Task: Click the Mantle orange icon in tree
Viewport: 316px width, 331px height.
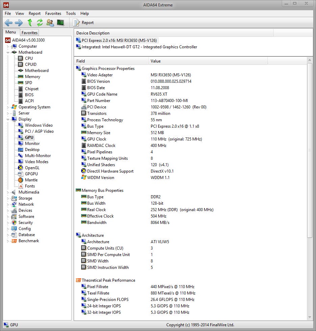Action: coord(21,180)
